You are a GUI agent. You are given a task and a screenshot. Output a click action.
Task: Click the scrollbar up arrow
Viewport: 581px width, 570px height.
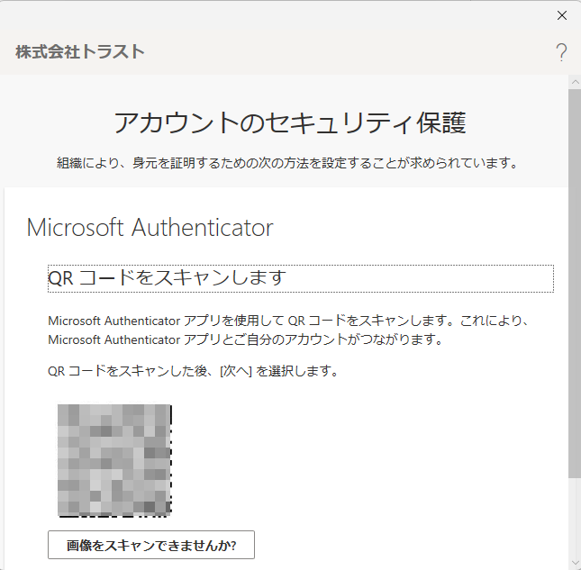[x=575, y=82]
